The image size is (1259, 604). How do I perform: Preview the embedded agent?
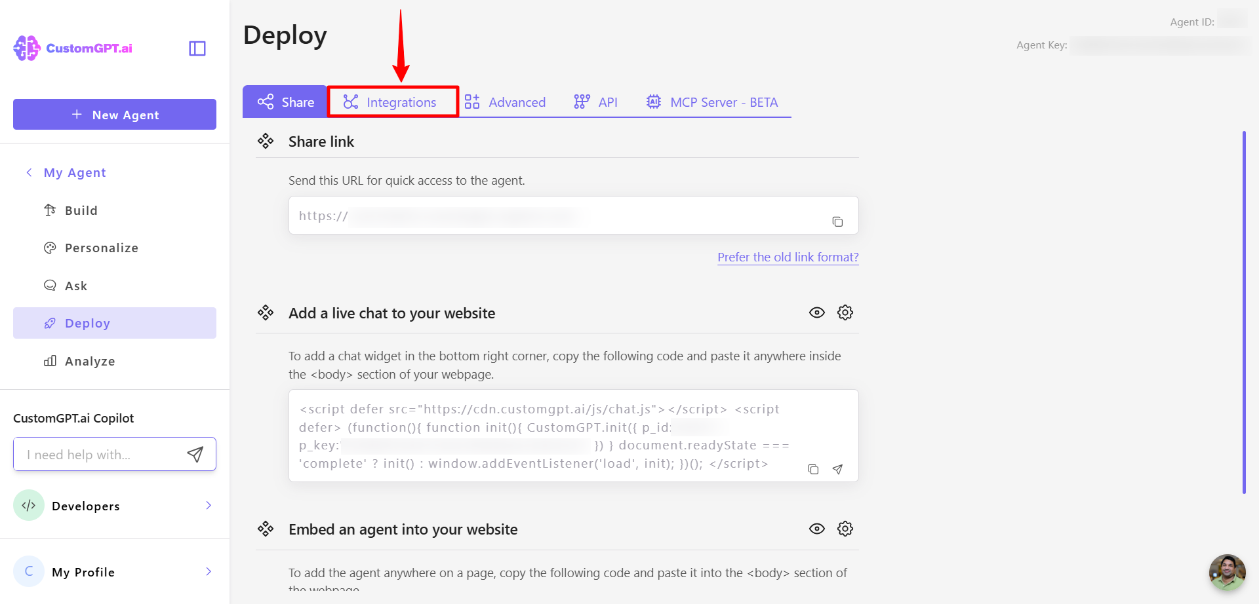click(x=816, y=529)
